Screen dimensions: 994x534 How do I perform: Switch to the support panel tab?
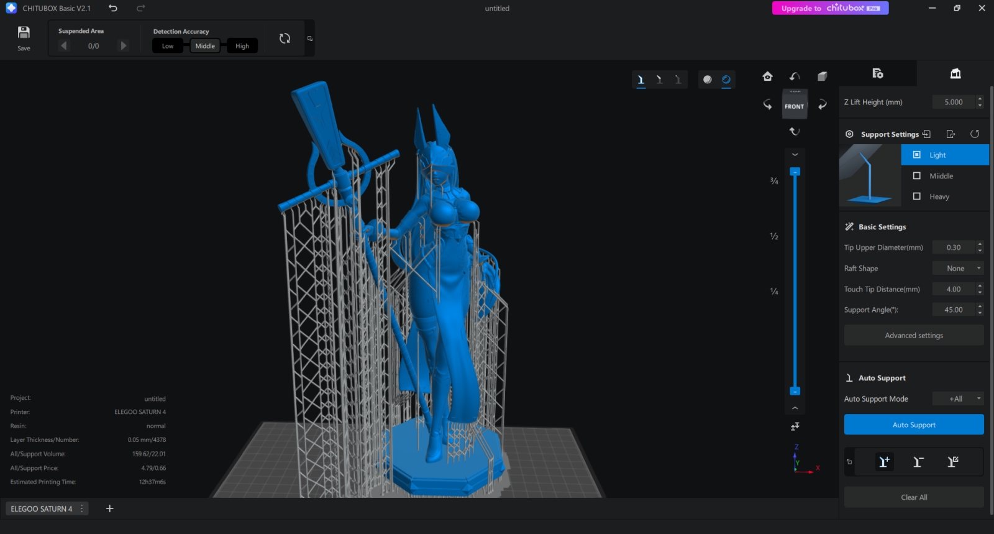coord(955,73)
